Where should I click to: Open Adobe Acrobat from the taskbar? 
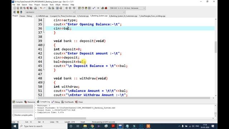click(x=113, y=126)
